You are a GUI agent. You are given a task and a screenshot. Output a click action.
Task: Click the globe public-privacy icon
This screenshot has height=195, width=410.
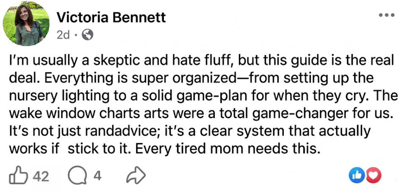(x=88, y=35)
